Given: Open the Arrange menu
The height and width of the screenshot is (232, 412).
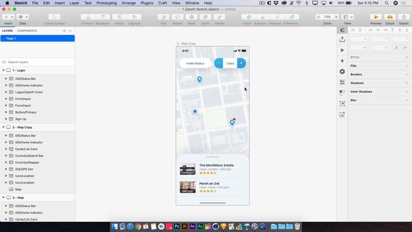Looking at the screenshot, I should [x=129, y=3].
